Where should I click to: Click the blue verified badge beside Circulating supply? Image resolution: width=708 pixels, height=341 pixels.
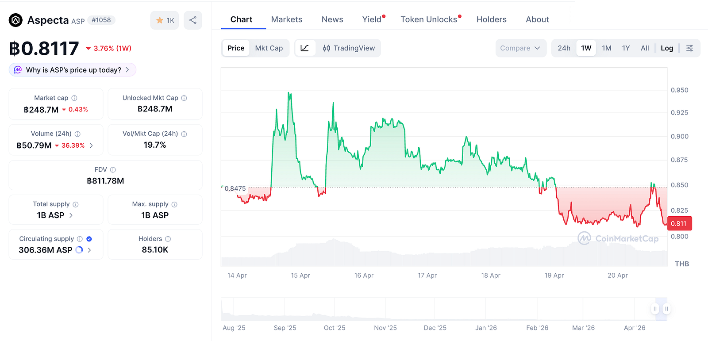[x=89, y=239]
